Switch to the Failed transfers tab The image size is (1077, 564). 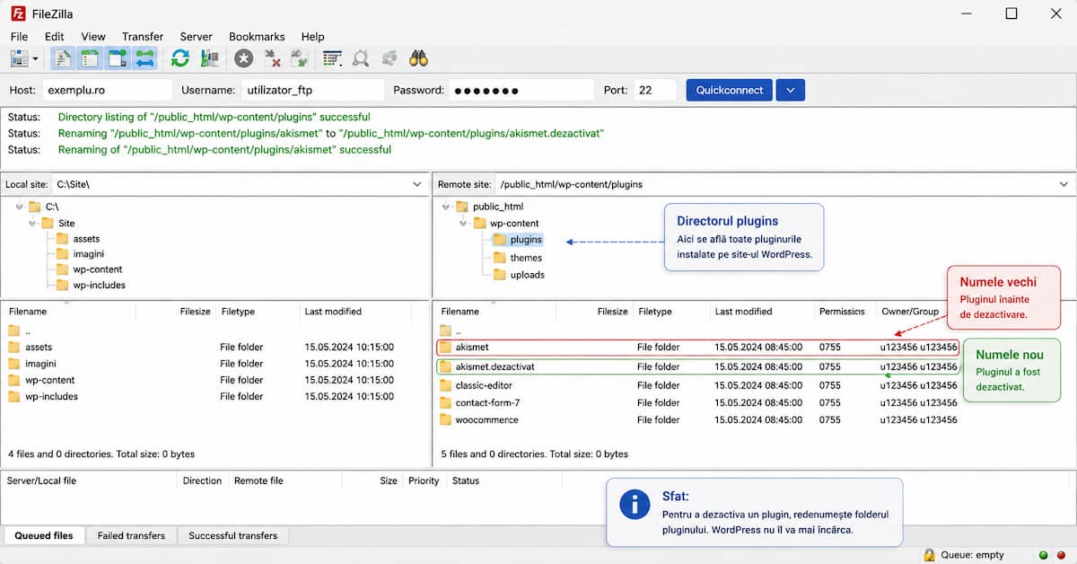click(x=131, y=535)
